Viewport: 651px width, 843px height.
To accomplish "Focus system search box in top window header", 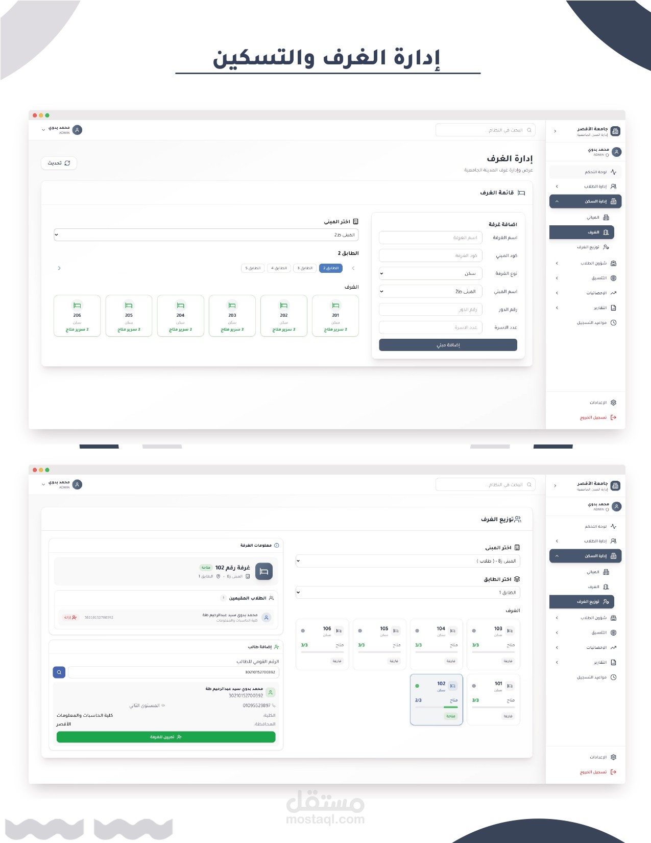I will pyautogui.click(x=485, y=130).
